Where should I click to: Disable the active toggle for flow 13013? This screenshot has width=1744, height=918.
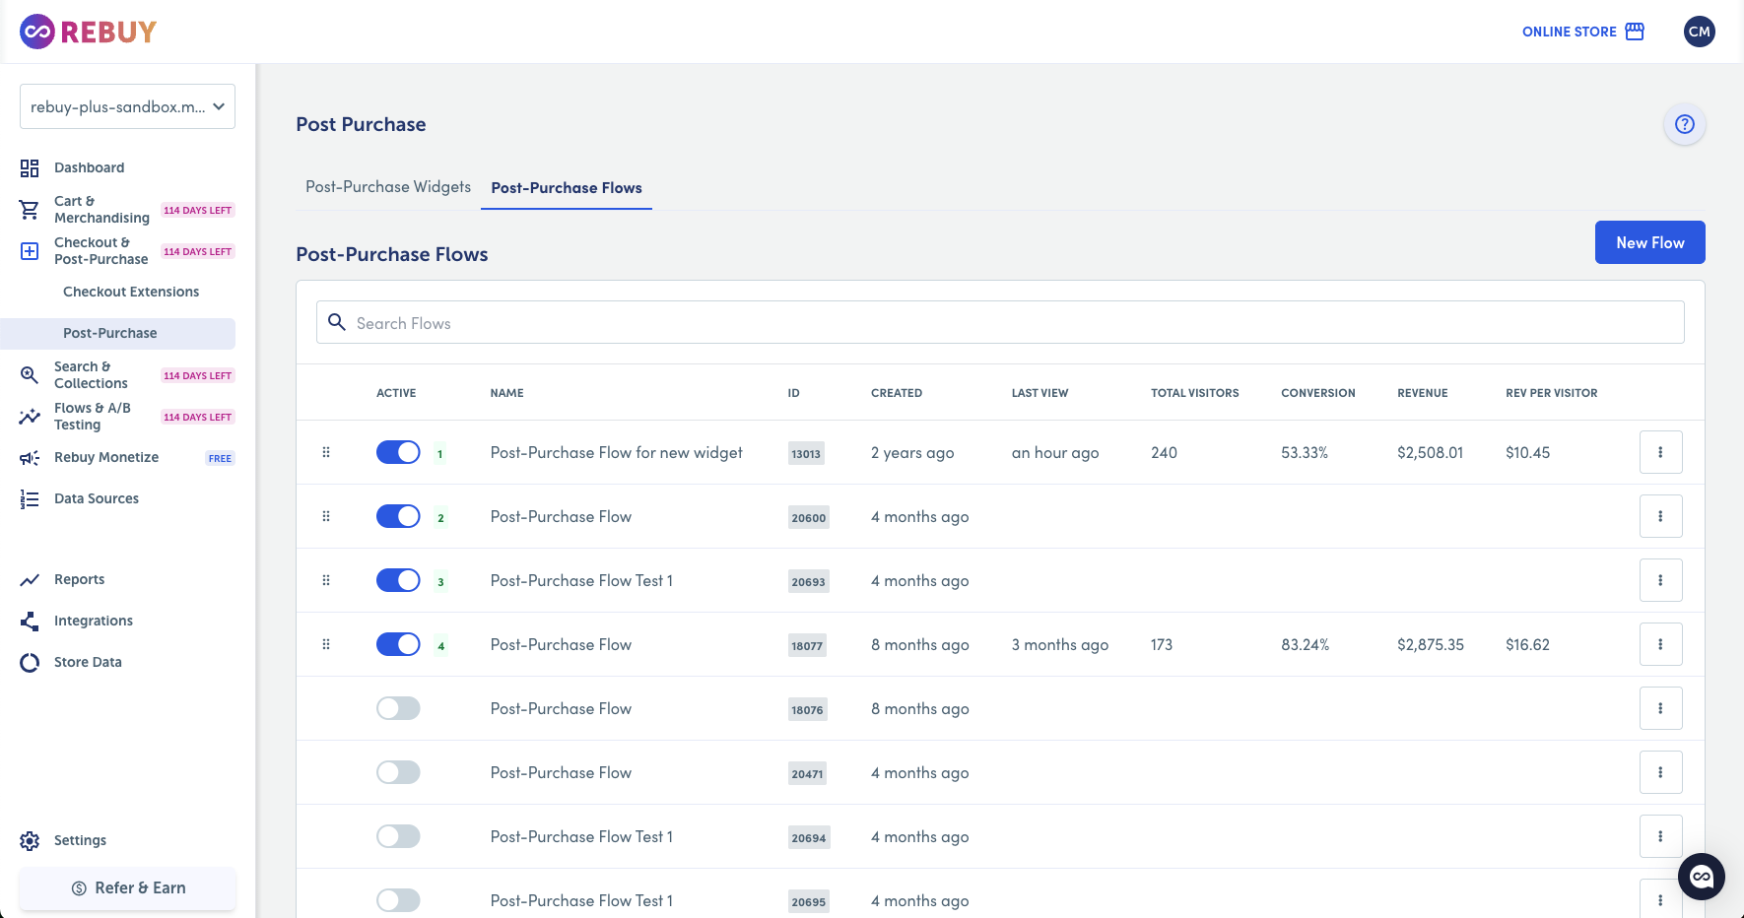pos(397,452)
